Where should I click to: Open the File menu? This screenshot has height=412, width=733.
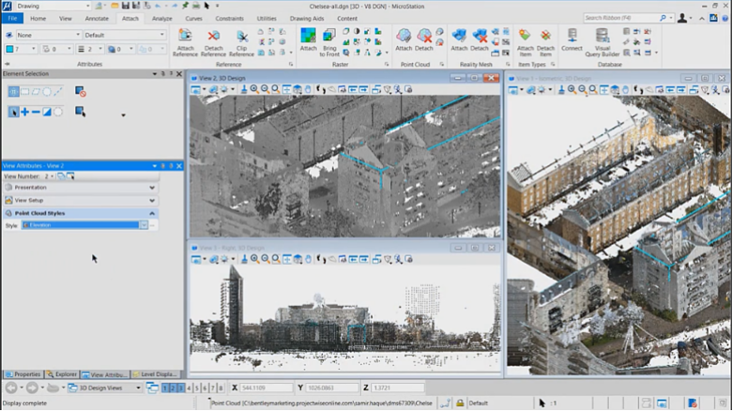click(x=12, y=18)
